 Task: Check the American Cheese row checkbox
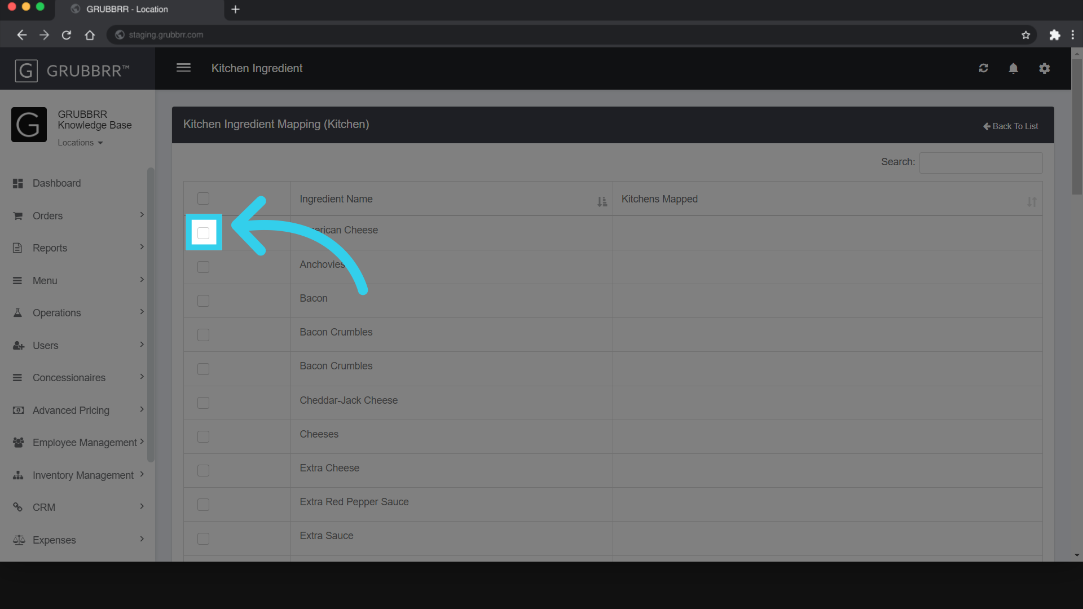[204, 233]
